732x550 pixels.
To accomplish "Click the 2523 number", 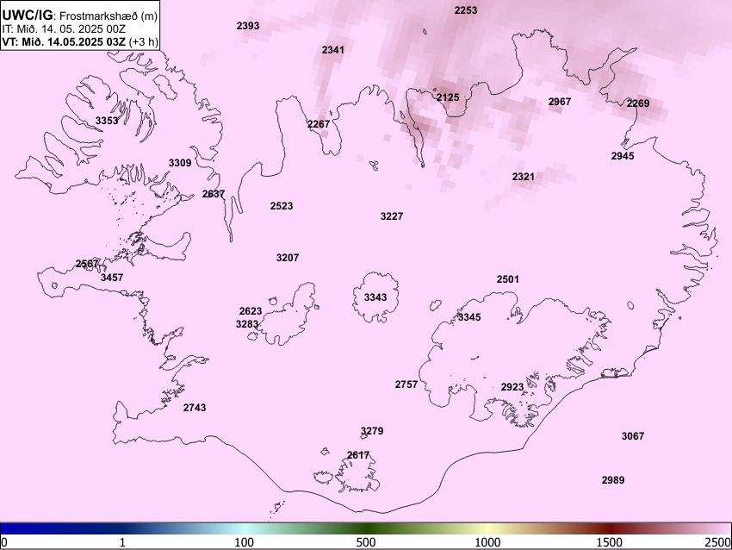I will 282,206.
